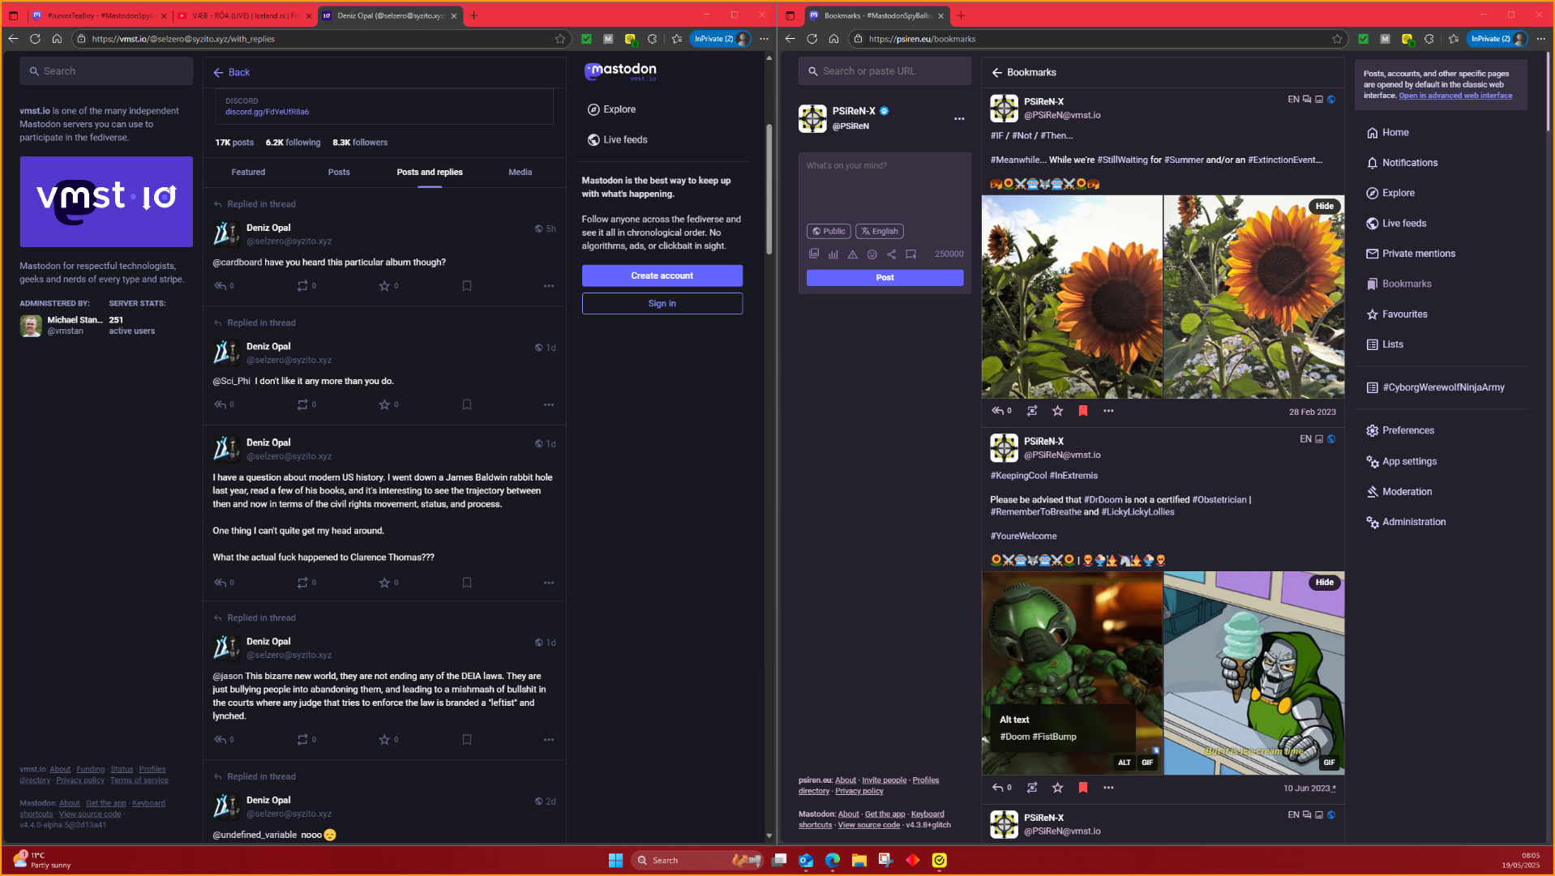Add a content warning to the new post
This screenshot has width=1555, height=876.
pos(853,254)
